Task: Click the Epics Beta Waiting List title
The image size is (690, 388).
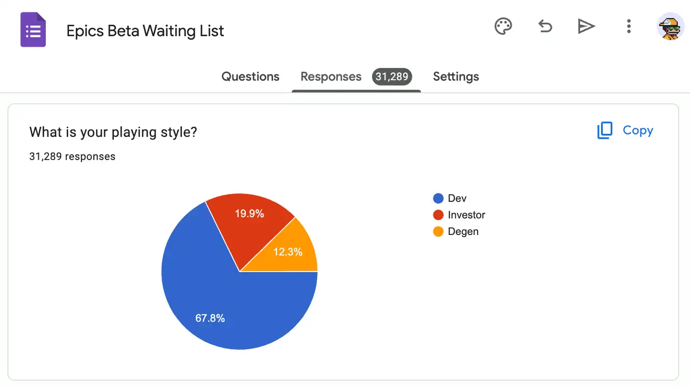Action: (144, 31)
